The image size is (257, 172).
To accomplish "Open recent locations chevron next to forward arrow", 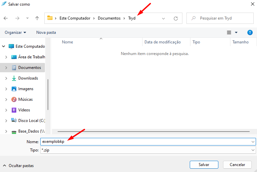I will (27, 18).
